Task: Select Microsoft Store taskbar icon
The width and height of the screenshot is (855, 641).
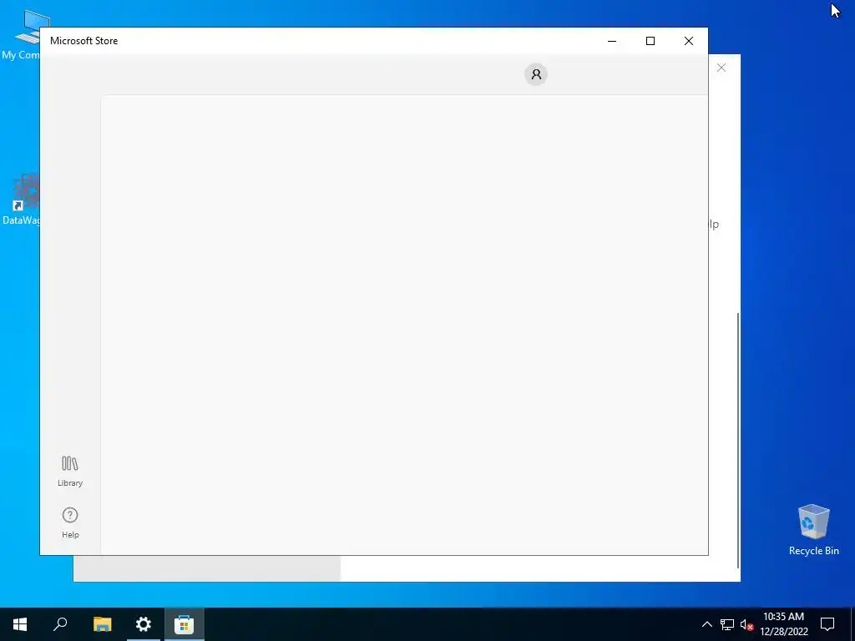Action: click(x=185, y=624)
